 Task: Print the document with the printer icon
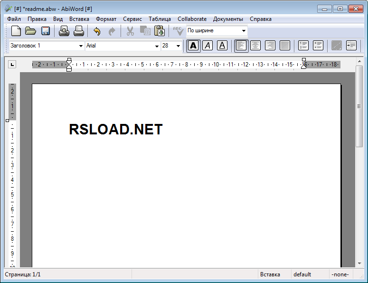(x=79, y=31)
